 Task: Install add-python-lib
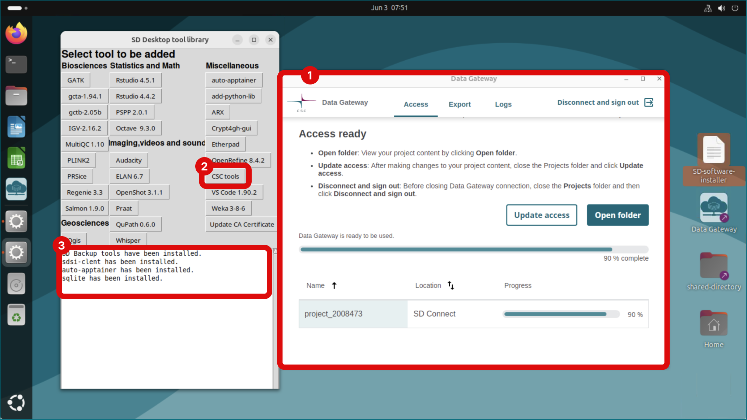click(233, 96)
